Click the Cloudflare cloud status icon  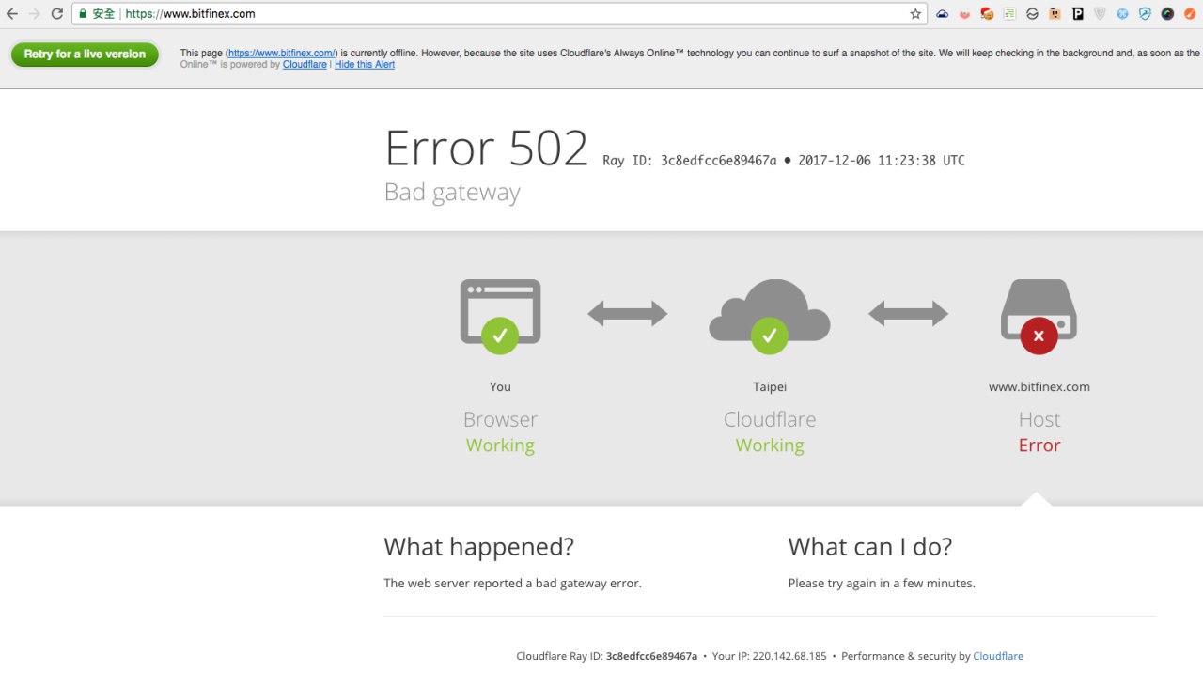point(770,316)
